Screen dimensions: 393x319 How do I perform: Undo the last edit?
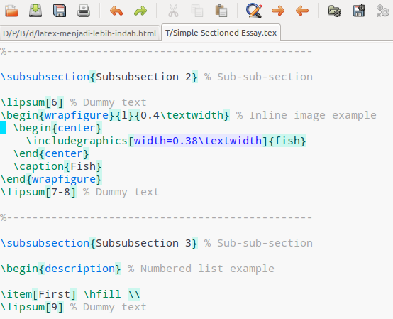pyautogui.click(x=116, y=11)
